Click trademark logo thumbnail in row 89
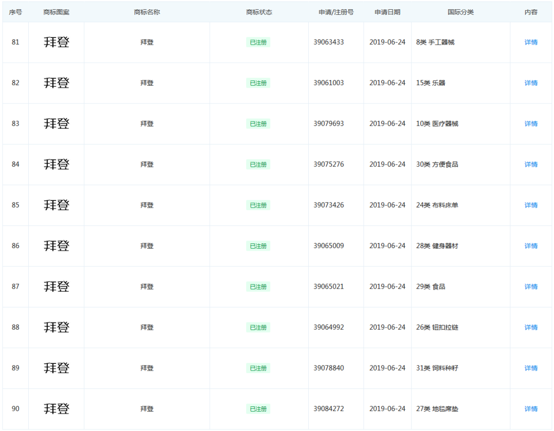554x431 pixels. (56, 368)
